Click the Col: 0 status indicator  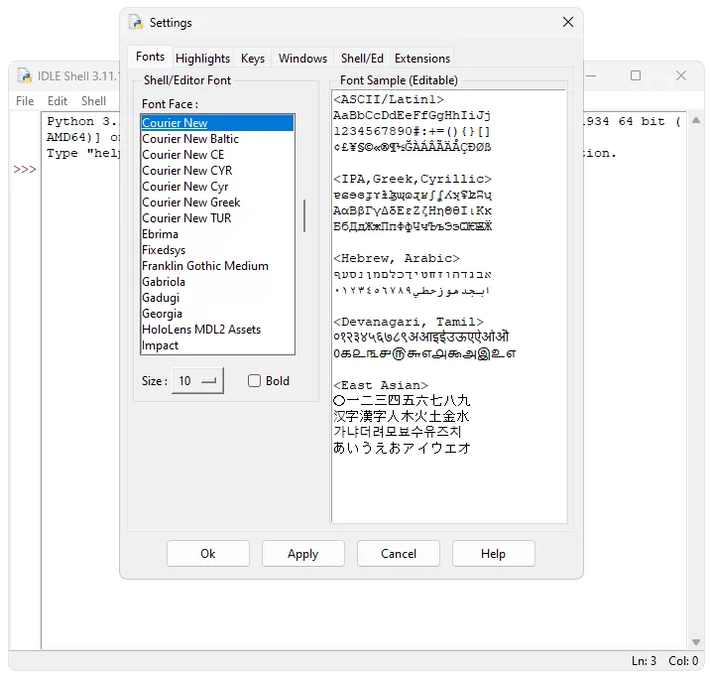click(x=683, y=661)
